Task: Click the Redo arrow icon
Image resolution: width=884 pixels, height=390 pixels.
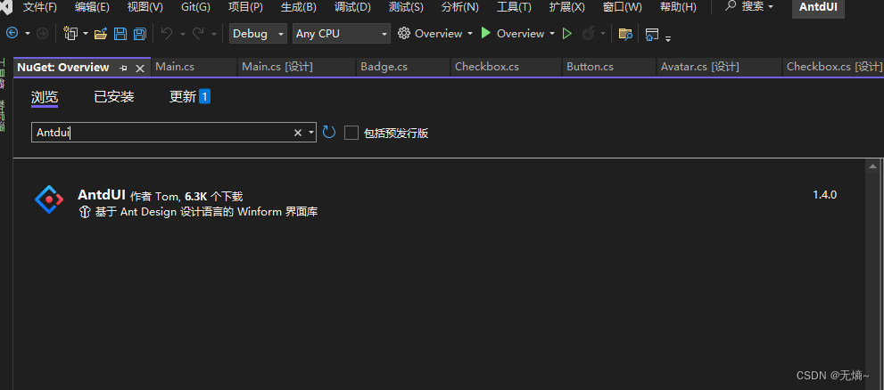Action: tap(198, 34)
